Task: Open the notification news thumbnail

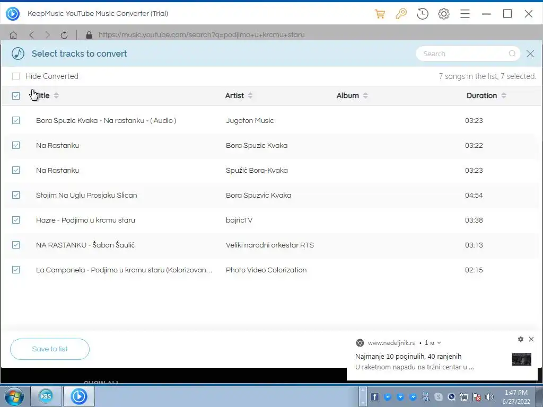Action: click(x=522, y=359)
